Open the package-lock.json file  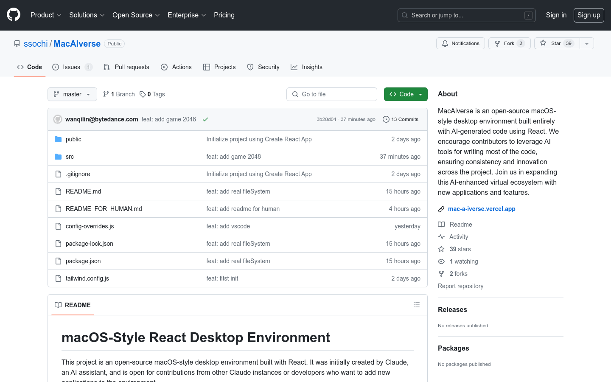[90, 244]
